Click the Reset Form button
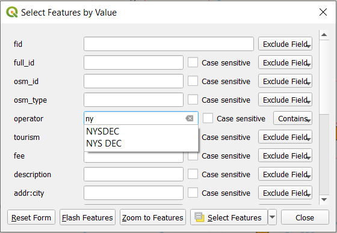Viewport: 337px width, 233px height. [x=31, y=217]
